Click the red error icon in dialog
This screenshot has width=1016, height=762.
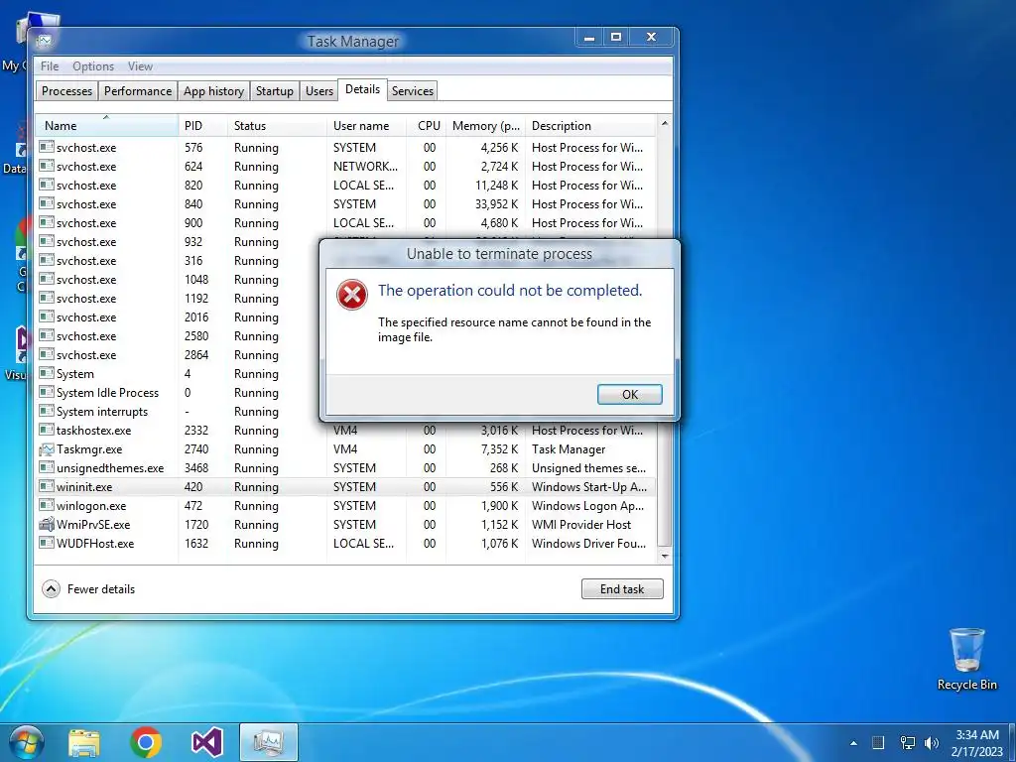[x=352, y=295]
